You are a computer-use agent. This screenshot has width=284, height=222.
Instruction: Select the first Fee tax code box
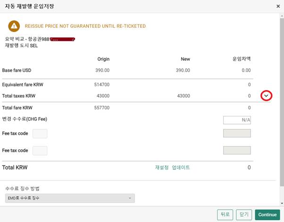pos(40,133)
